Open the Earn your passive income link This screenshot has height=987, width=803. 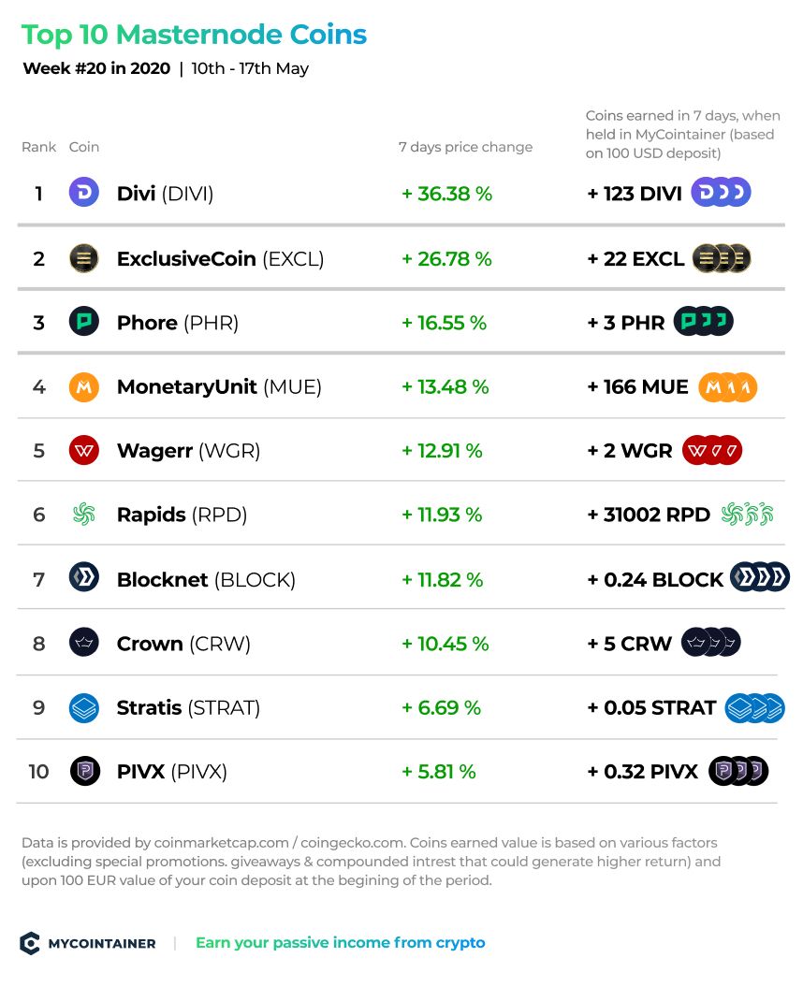[x=340, y=942]
